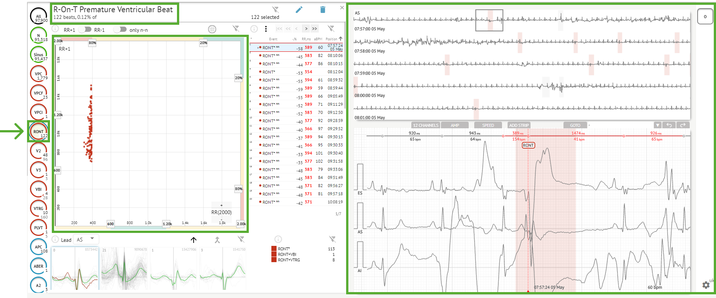The image size is (716, 298).
Task: Select the template thumbnail numbered 21
Action: click(x=124, y=268)
